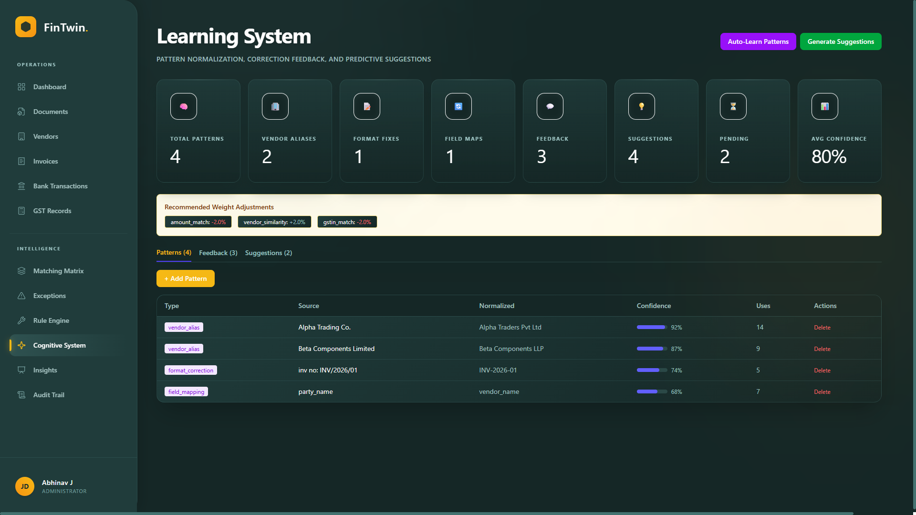
Task: Click the Auto-Learn Patterns button
Action: pos(758,41)
